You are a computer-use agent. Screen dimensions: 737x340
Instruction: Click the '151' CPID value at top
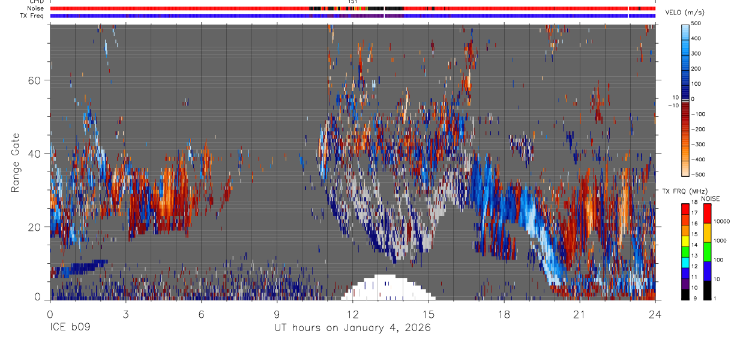coord(353,2)
